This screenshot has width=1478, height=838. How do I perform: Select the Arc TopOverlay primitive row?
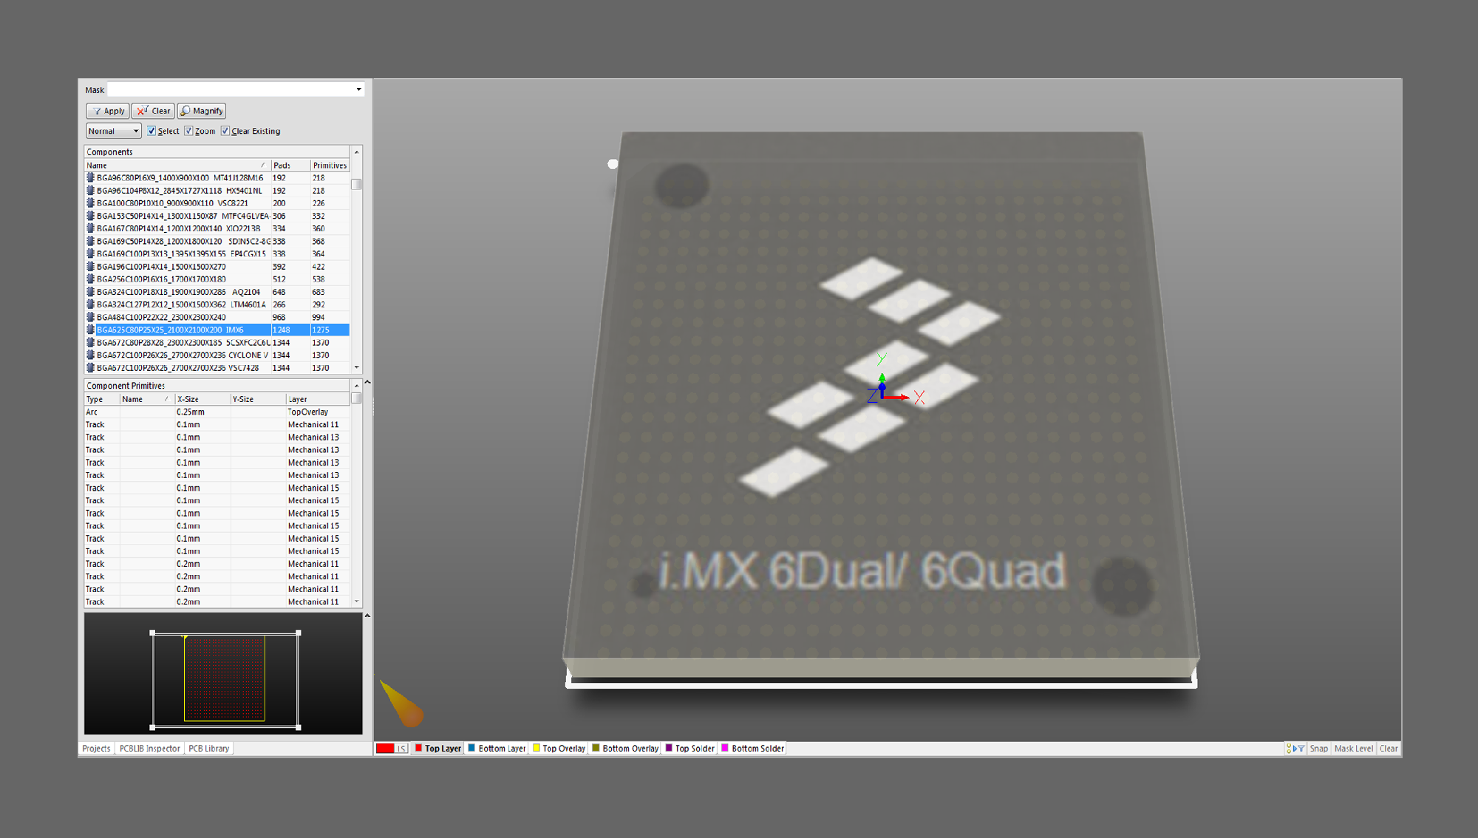[217, 412]
